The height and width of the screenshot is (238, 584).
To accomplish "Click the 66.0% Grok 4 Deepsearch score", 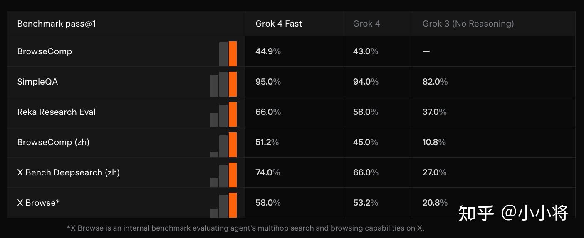I will (366, 172).
